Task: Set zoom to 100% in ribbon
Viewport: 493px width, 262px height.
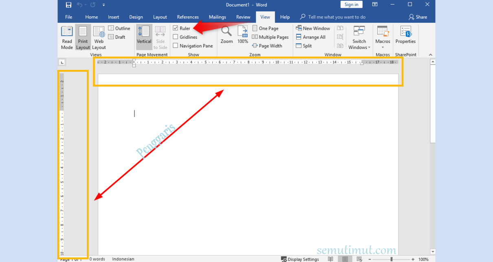Action: pos(243,35)
